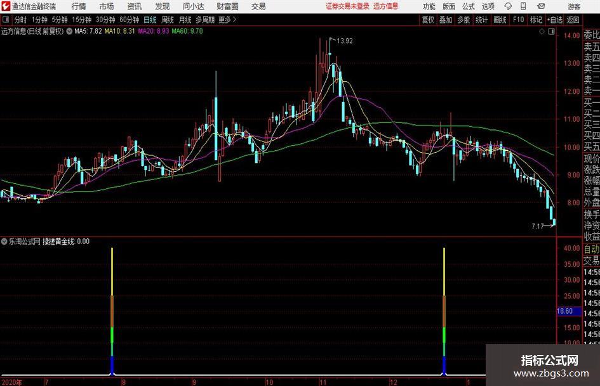This screenshot has width=600, height=386.
Task: Switch to the 15分钟 period tab
Action: pyautogui.click(x=82, y=20)
